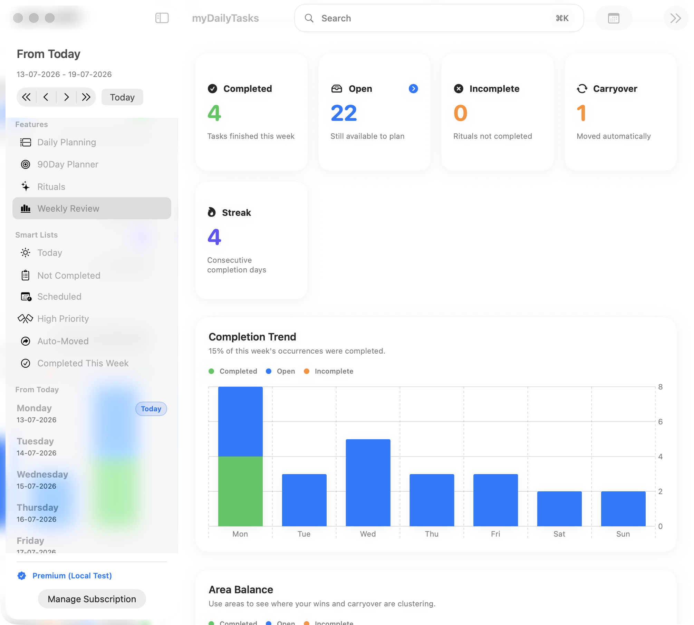Select Weekly Review in sidebar
The width and height of the screenshot is (694, 625).
(92, 208)
